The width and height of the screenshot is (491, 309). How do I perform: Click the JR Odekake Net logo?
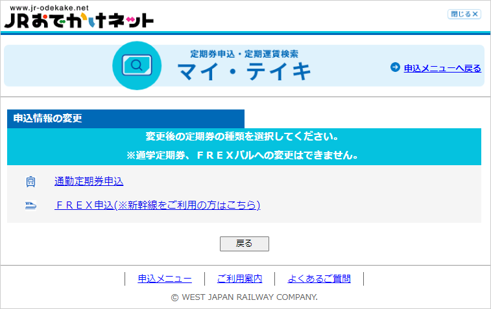(78, 20)
